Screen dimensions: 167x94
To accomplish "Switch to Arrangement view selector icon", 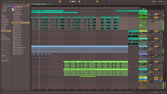I will (165, 4).
